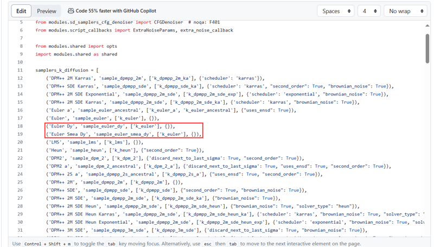The image size is (434, 247).
Task: Click the 'DPM++ 2M SDE Karras' line 15
Action: (202, 103)
